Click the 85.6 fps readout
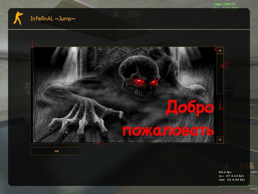The image size is (258, 194). click(225, 172)
